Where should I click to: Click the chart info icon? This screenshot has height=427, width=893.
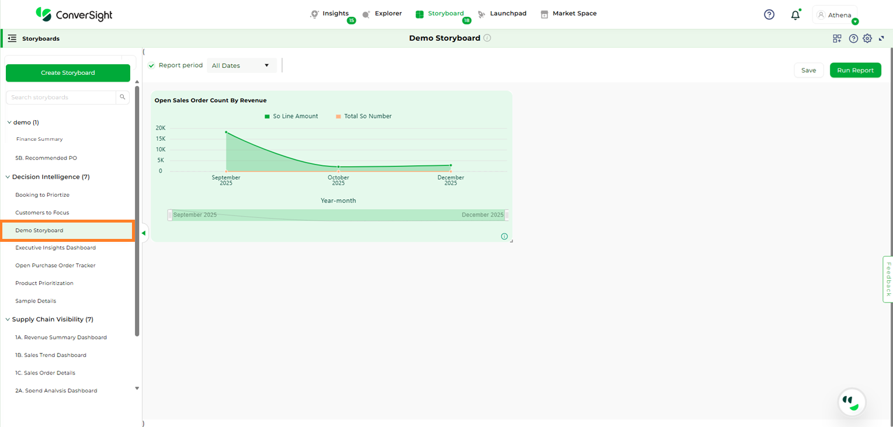[504, 237]
